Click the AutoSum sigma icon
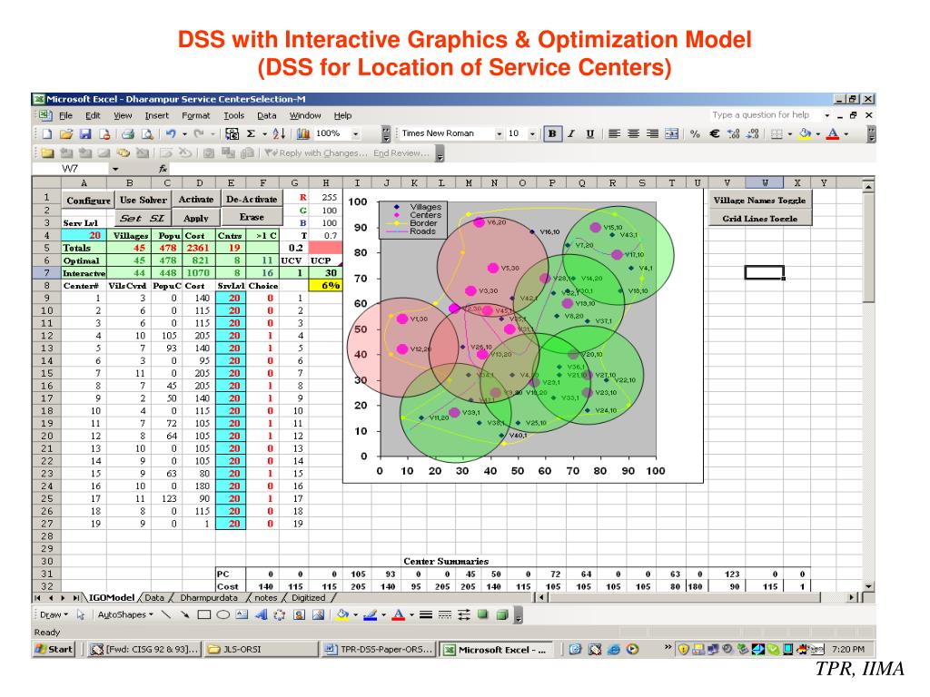 coord(251,134)
